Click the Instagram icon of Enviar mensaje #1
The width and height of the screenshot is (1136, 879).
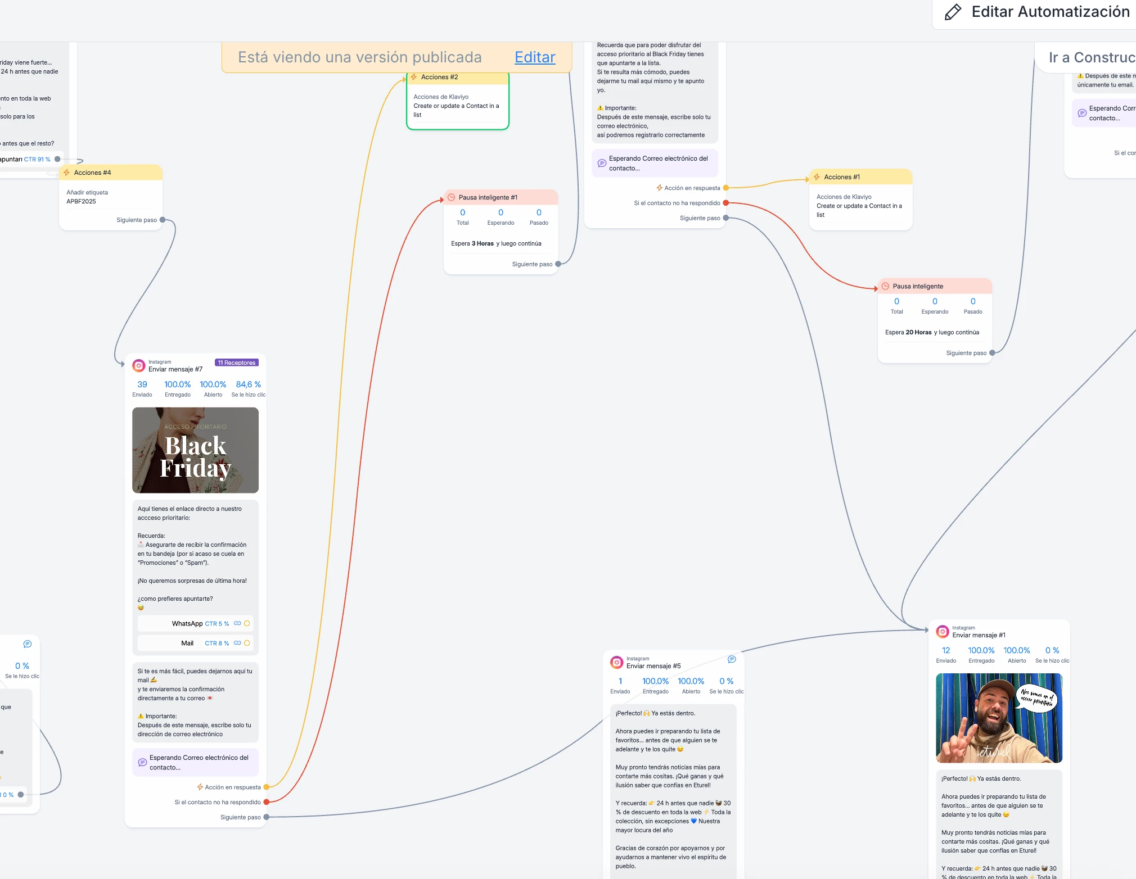point(943,632)
